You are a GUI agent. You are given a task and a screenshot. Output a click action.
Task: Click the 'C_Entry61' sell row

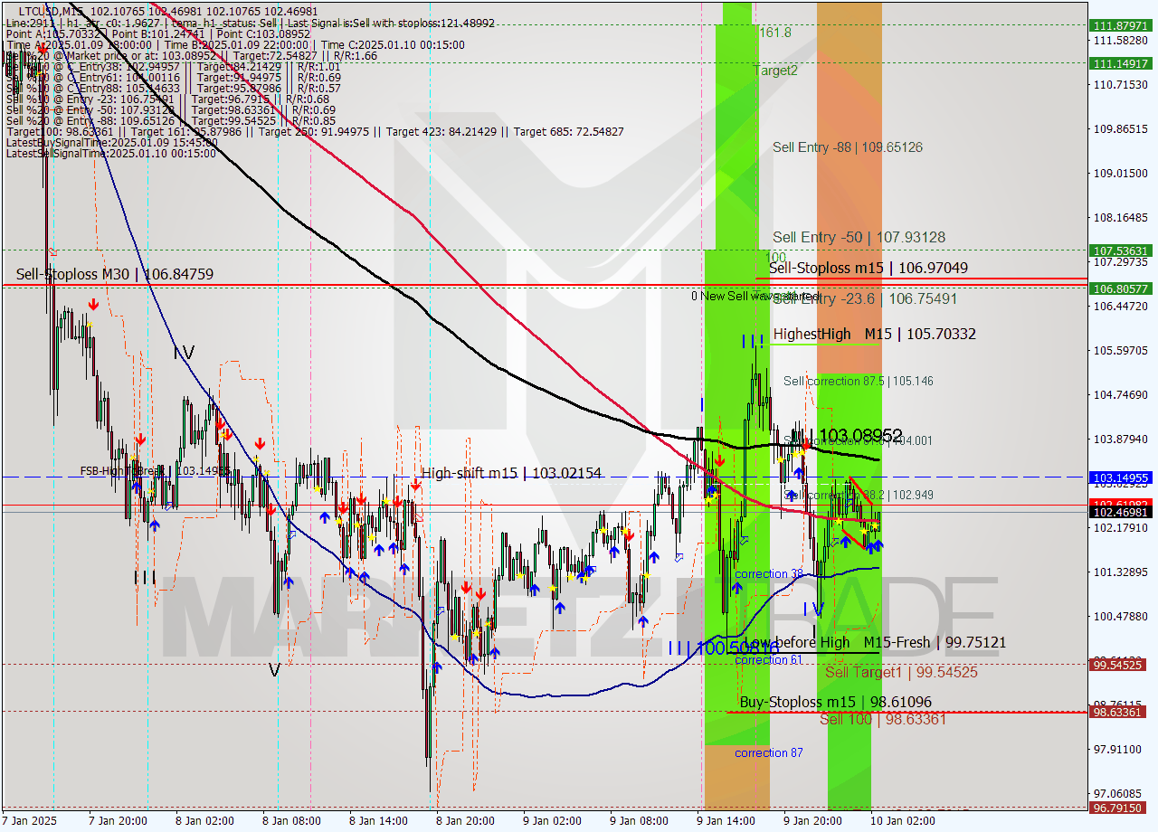(x=173, y=77)
